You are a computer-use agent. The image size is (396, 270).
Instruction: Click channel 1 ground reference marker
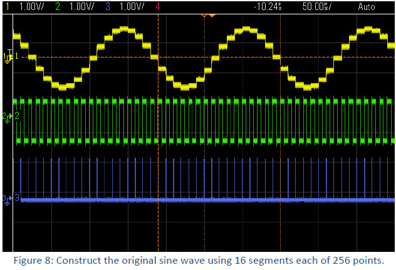pyautogui.click(x=8, y=57)
